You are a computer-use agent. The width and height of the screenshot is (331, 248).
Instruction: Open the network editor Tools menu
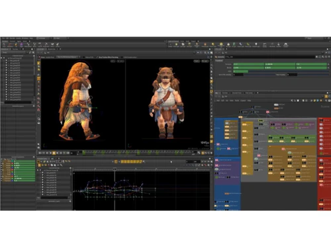236,101
